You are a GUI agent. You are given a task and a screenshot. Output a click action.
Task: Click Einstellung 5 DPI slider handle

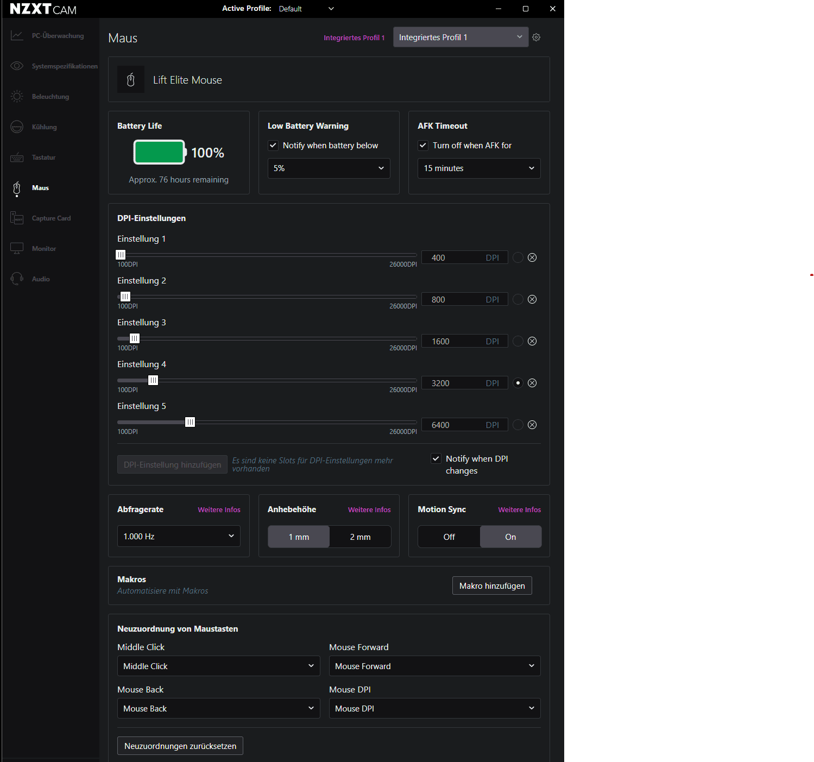[190, 422]
